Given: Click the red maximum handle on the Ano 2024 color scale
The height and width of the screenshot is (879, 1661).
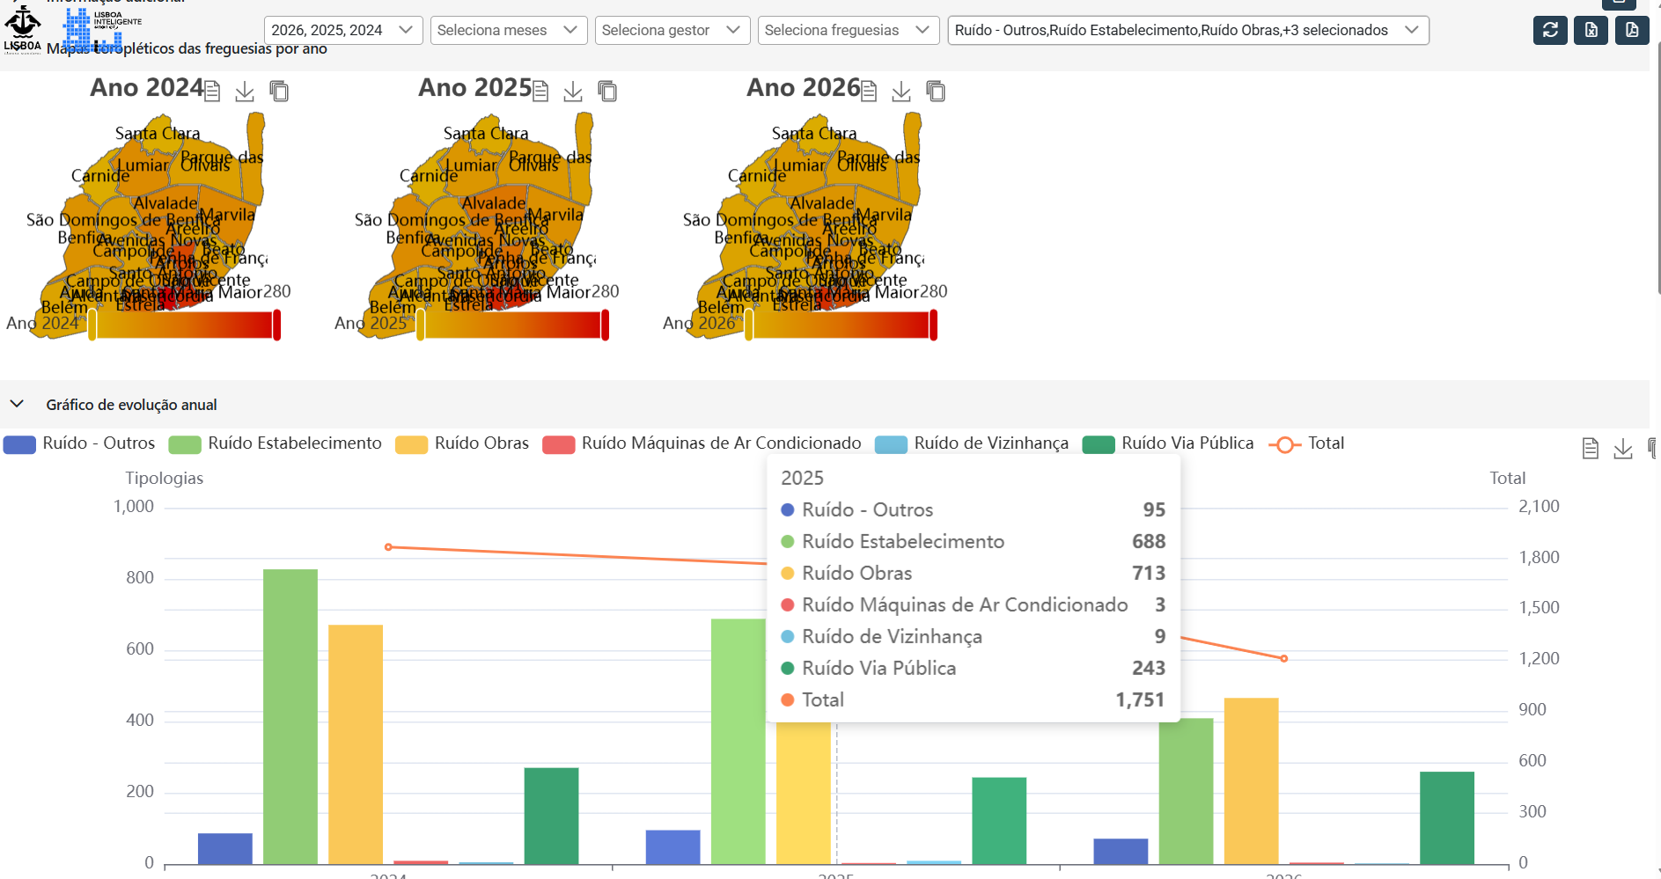Looking at the screenshot, I should 276,325.
